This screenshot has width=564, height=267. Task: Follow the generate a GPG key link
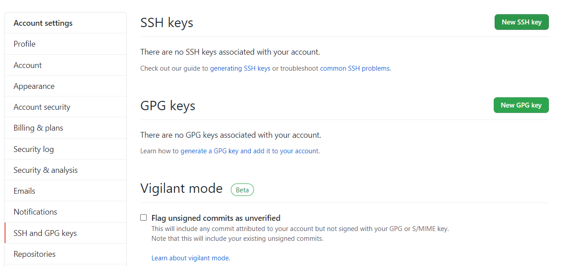coord(250,151)
